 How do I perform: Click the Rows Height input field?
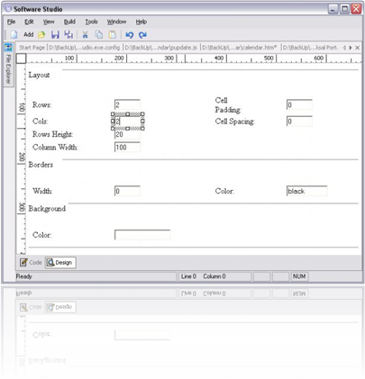coord(127,134)
